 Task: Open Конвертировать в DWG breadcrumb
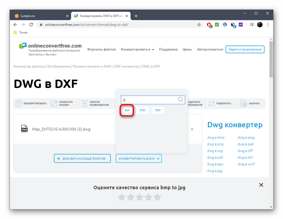point(92,66)
